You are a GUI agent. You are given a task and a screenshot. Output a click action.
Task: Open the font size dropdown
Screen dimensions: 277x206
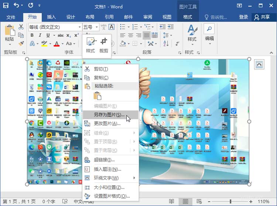(97, 27)
